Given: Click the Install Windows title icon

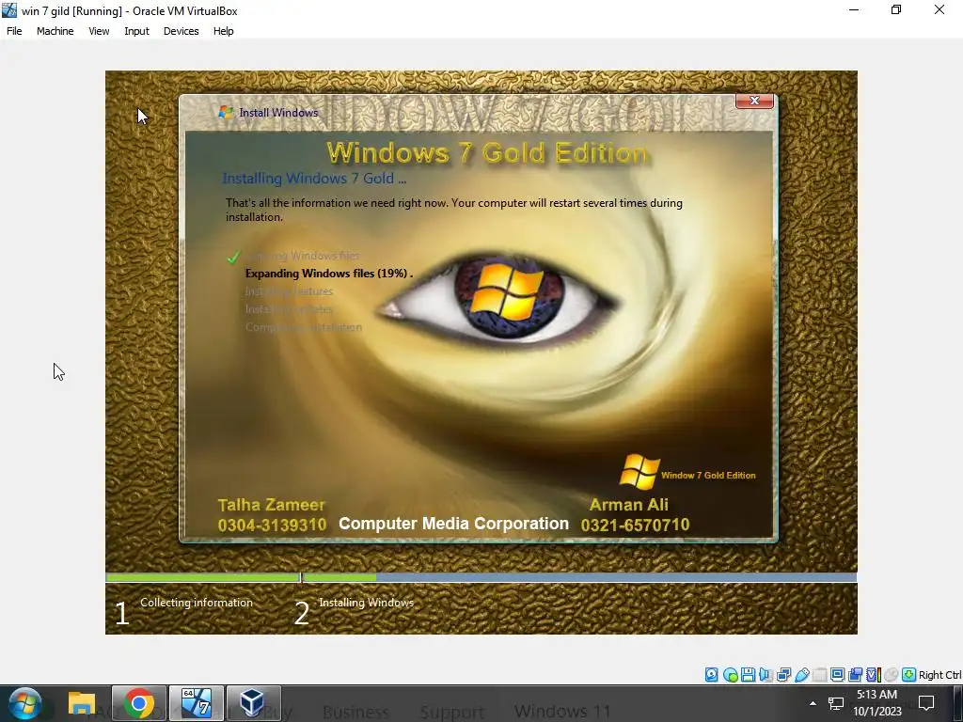Looking at the screenshot, I should (226, 113).
